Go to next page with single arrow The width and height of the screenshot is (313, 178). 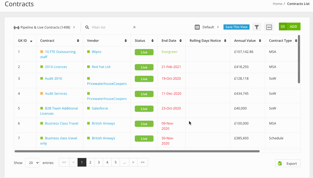click(x=133, y=162)
